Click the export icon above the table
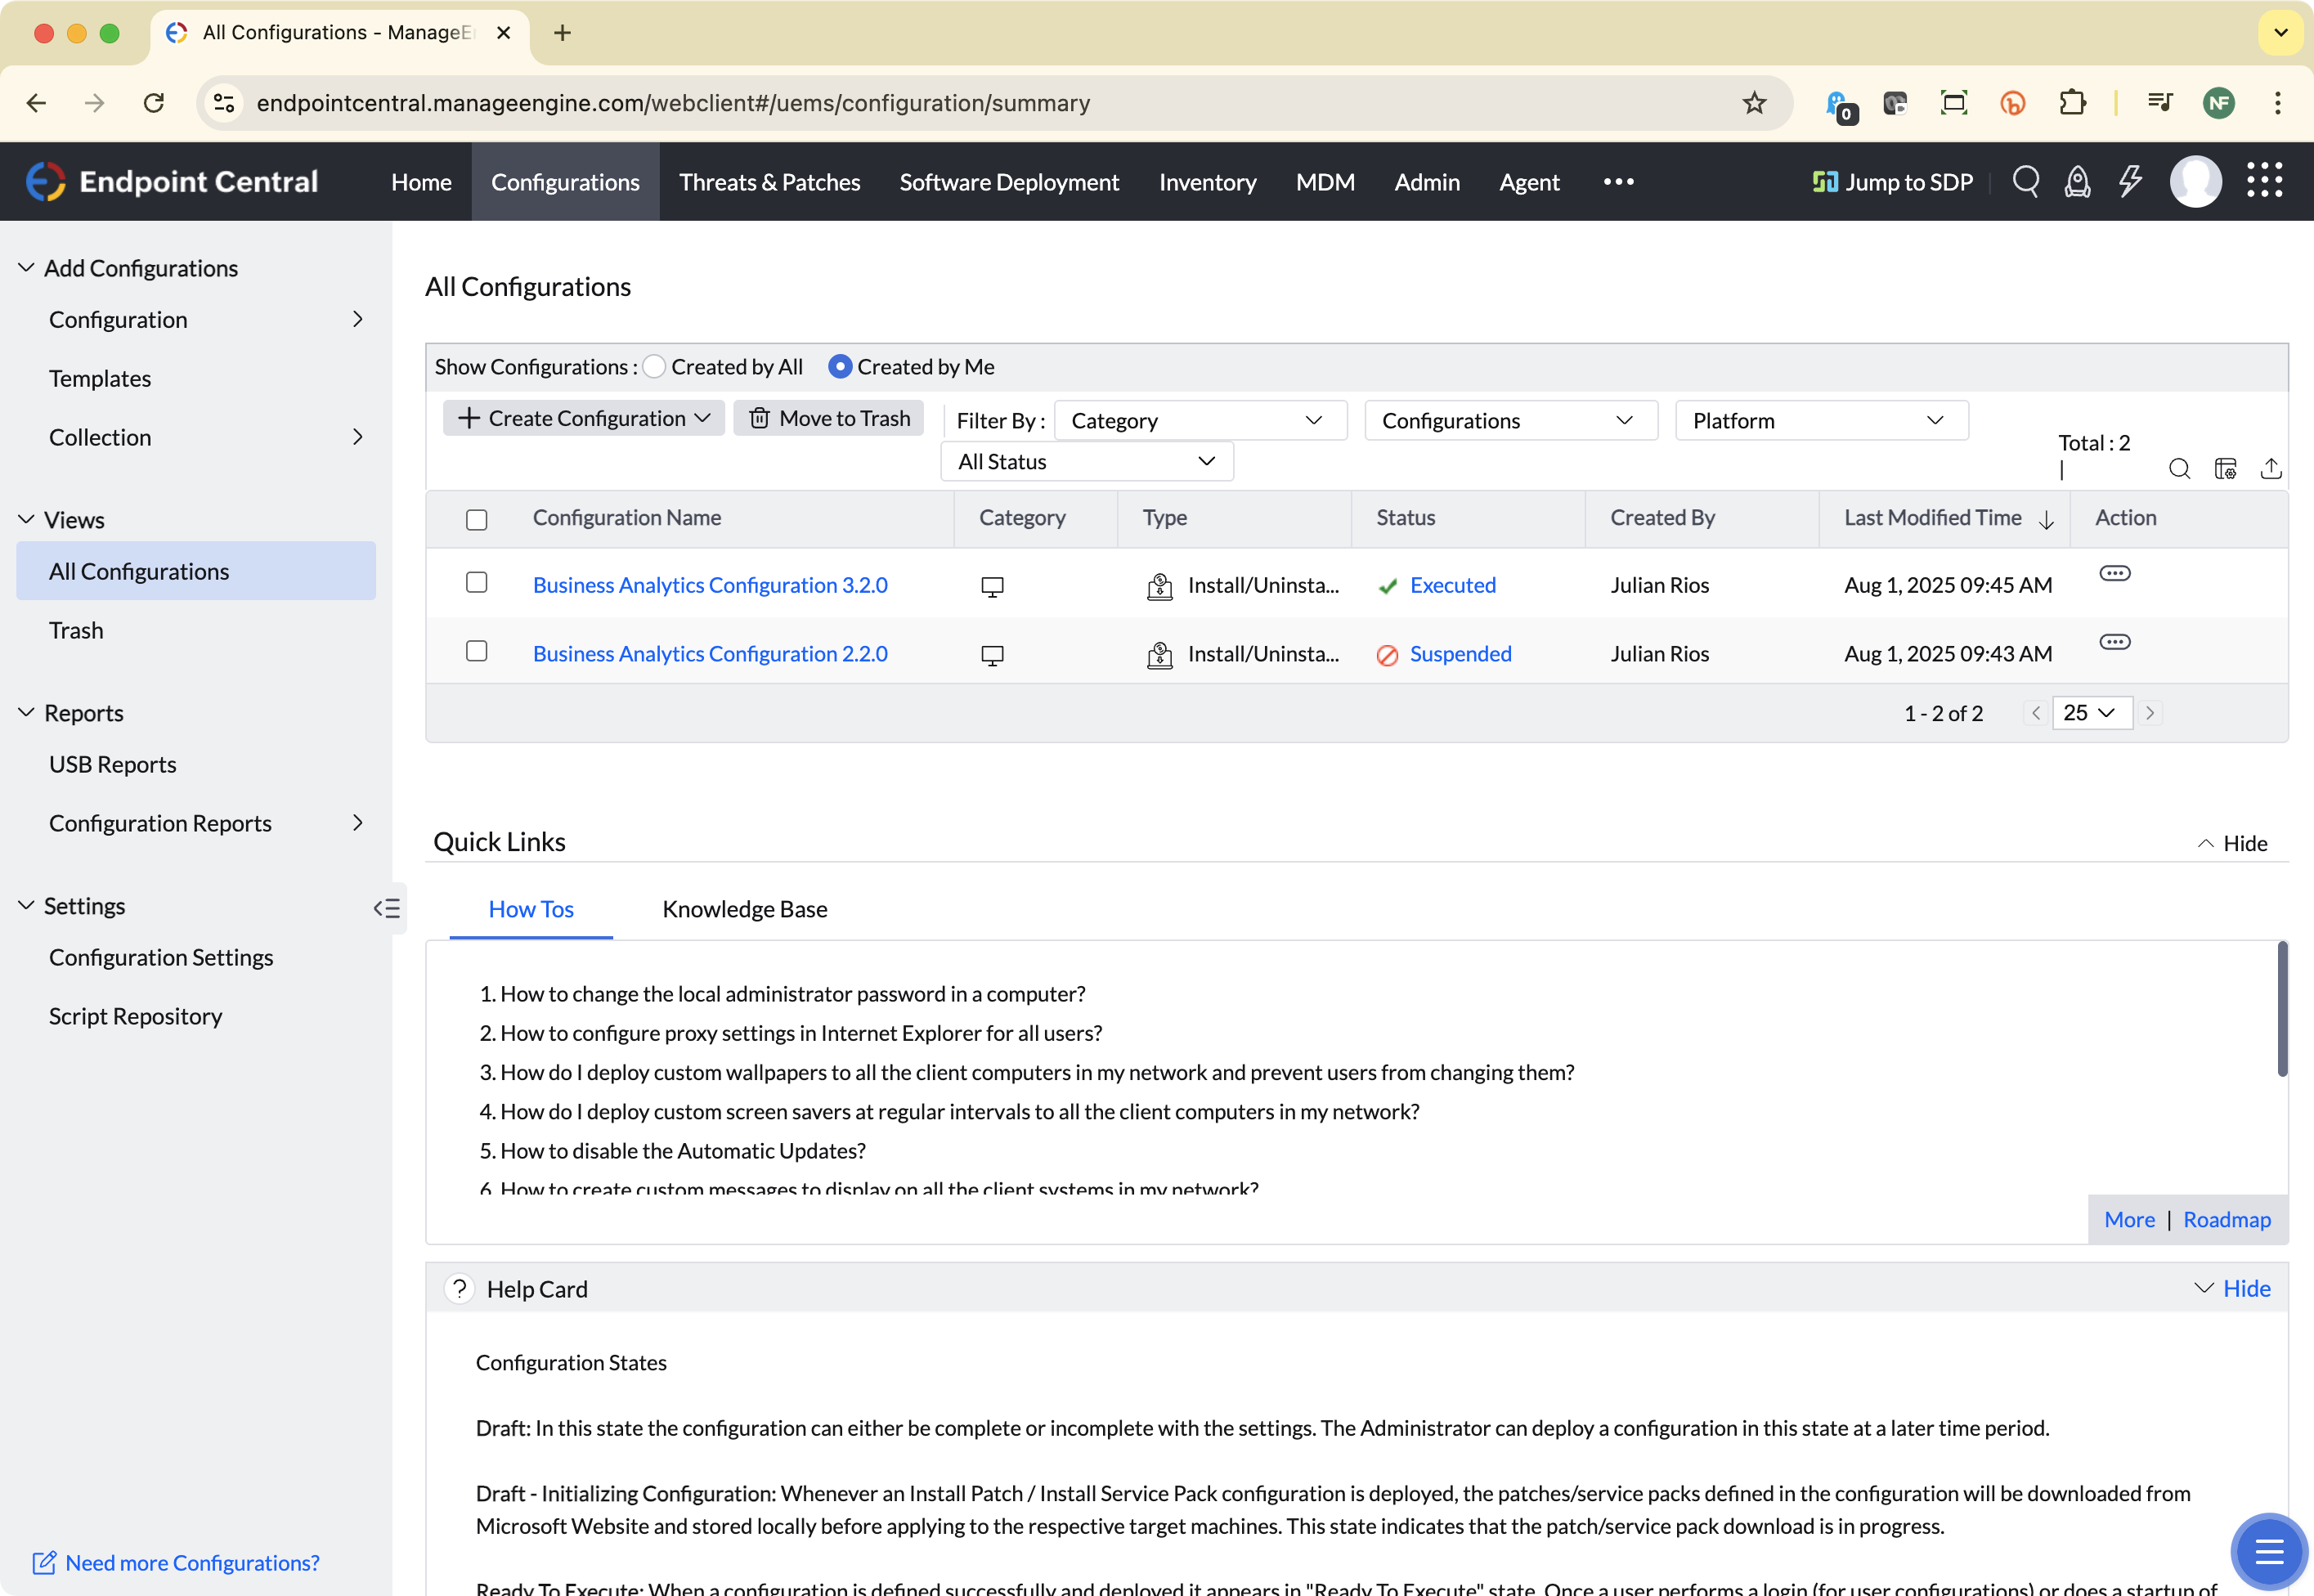 (x=2271, y=468)
